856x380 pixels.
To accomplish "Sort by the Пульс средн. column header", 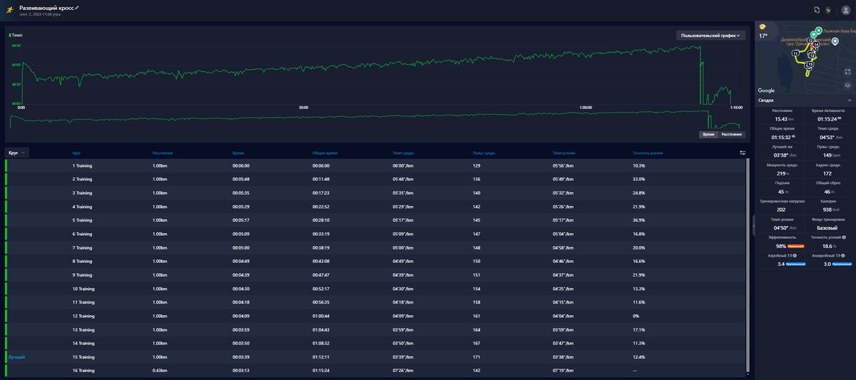I will [484, 153].
